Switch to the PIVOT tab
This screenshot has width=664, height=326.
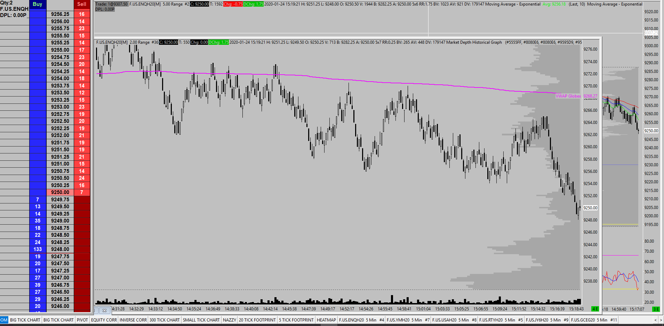pyautogui.click(x=82, y=320)
